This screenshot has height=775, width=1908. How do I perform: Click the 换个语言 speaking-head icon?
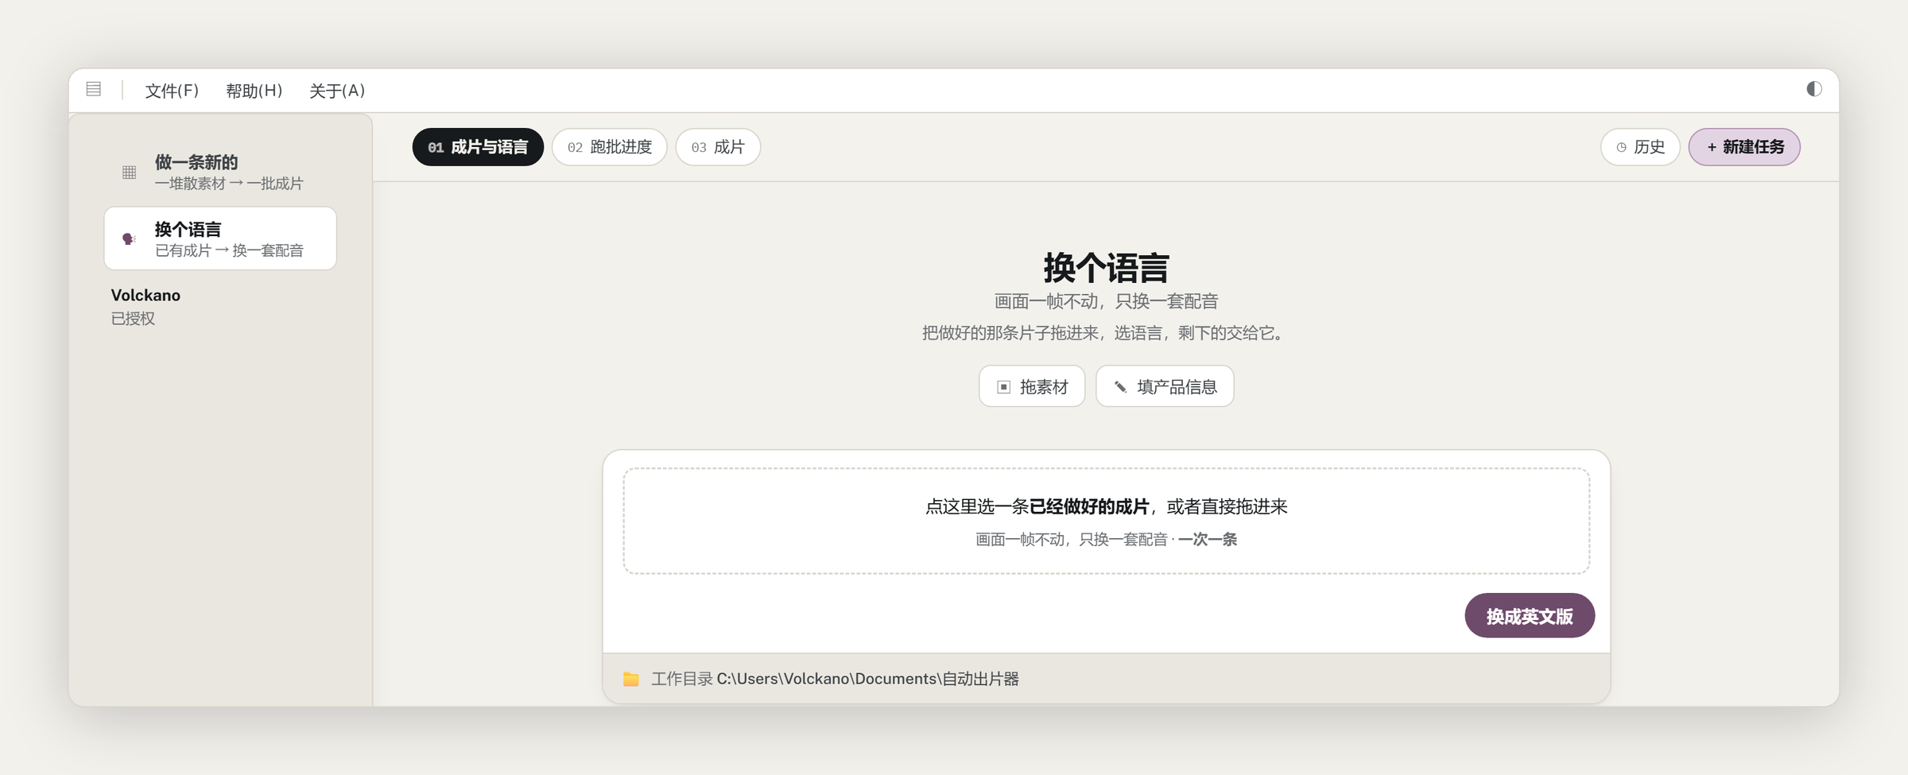pyautogui.click(x=129, y=238)
